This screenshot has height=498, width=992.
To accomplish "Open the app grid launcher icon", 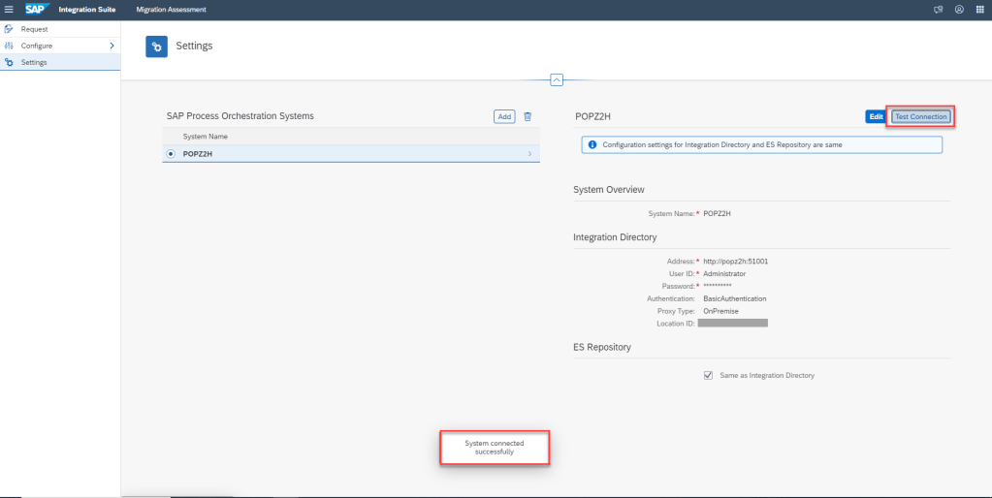I will click(980, 10).
